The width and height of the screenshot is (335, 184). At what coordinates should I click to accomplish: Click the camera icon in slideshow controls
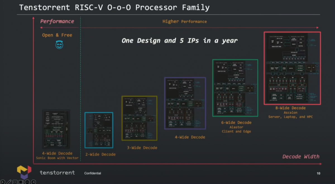coord(21,182)
